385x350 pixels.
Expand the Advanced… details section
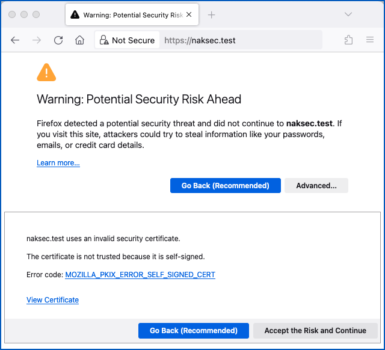pyautogui.click(x=316, y=186)
